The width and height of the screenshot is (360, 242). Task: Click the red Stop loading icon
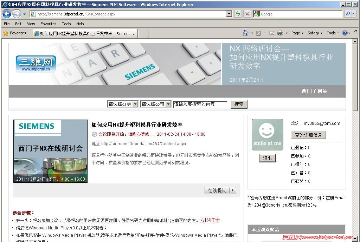tap(247, 14)
